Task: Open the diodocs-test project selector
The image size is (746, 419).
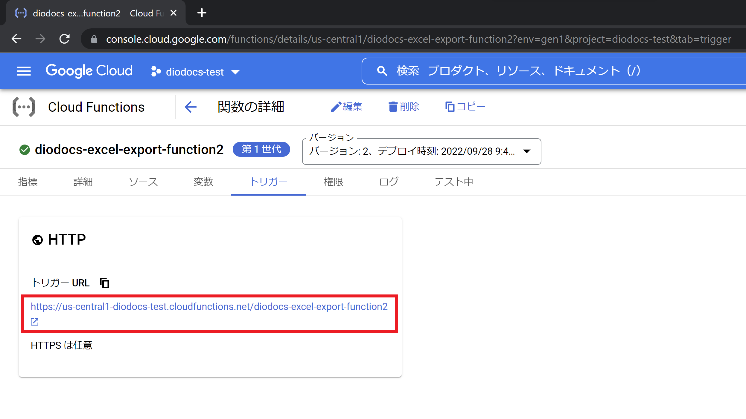Action: (x=195, y=72)
